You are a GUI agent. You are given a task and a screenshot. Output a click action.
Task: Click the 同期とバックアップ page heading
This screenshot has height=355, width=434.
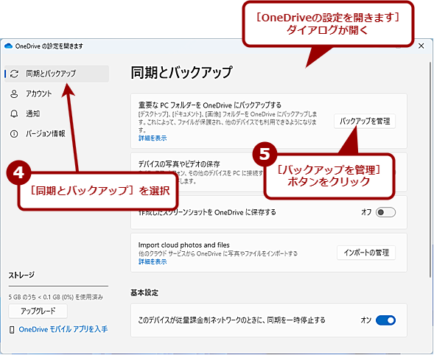click(x=181, y=72)
